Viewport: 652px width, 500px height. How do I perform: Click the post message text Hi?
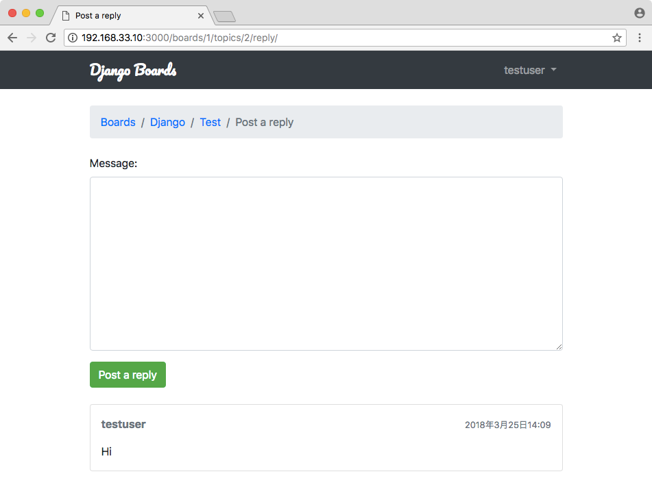[106, 451]
